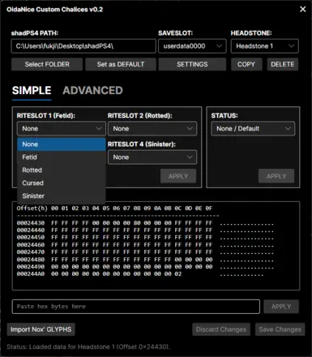Click the chevron arrow of the SAVESLOT dropdown
The width and height of the screenshot is (312, 357).
point(219,46)
